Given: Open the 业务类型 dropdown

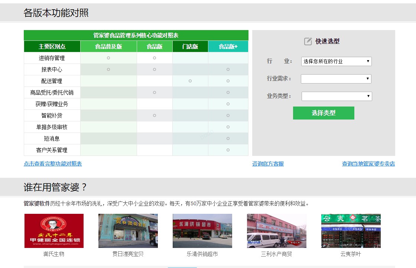Looking at the screenshot, I should [x=337, y=96].
